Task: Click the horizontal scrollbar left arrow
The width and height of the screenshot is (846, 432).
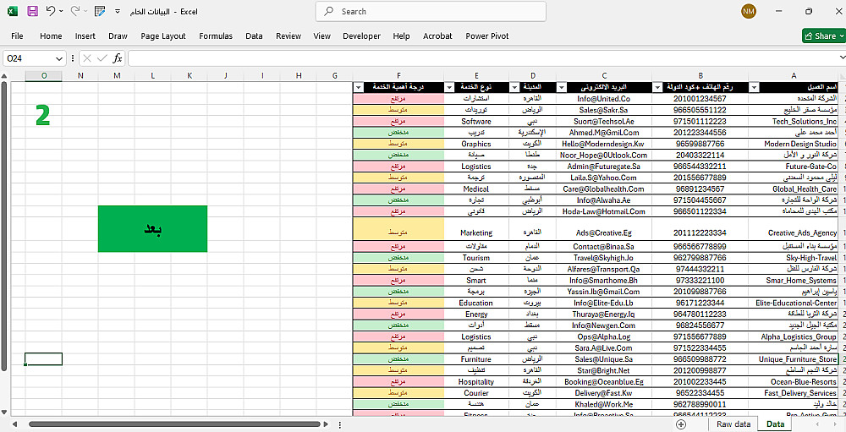Action: pyautogui.click(x=15, y=424)
